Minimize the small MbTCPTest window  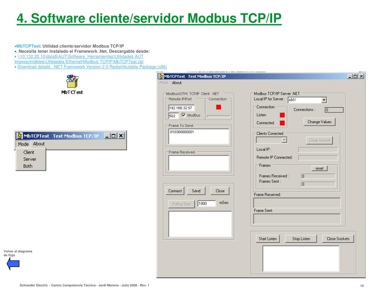(x=107, y=136)
